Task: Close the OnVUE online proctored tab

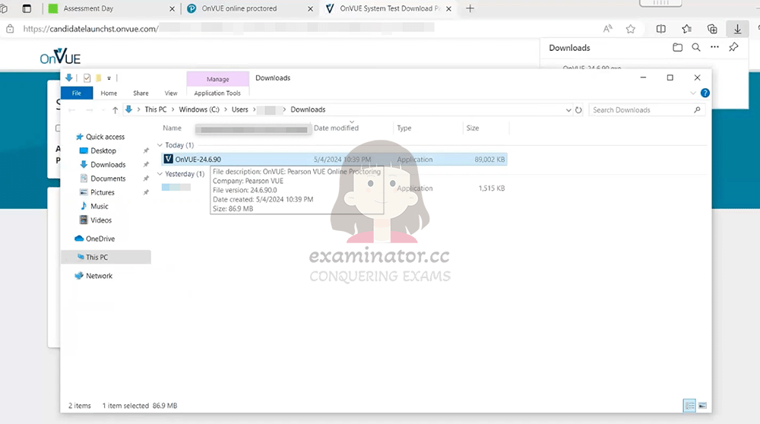Action: point(310,8)
